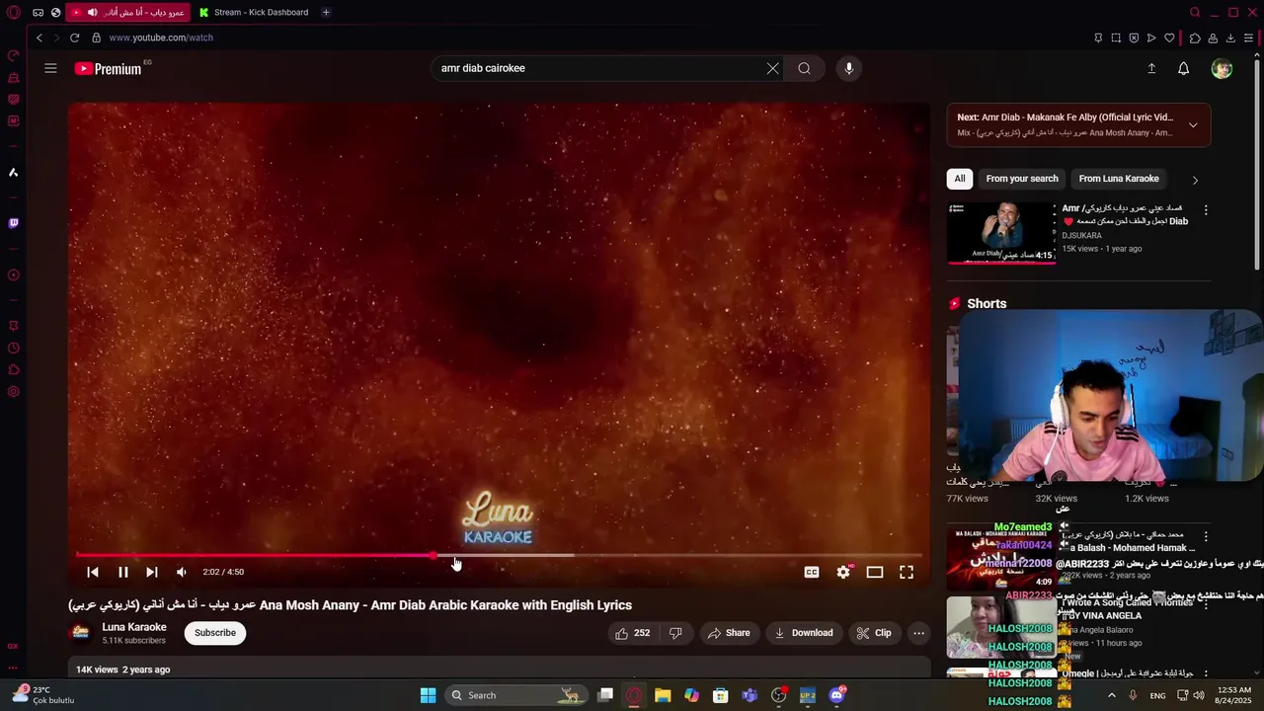Open the Easy Setup menu icon
The image size is (1264, 711).
(1249, 38)
